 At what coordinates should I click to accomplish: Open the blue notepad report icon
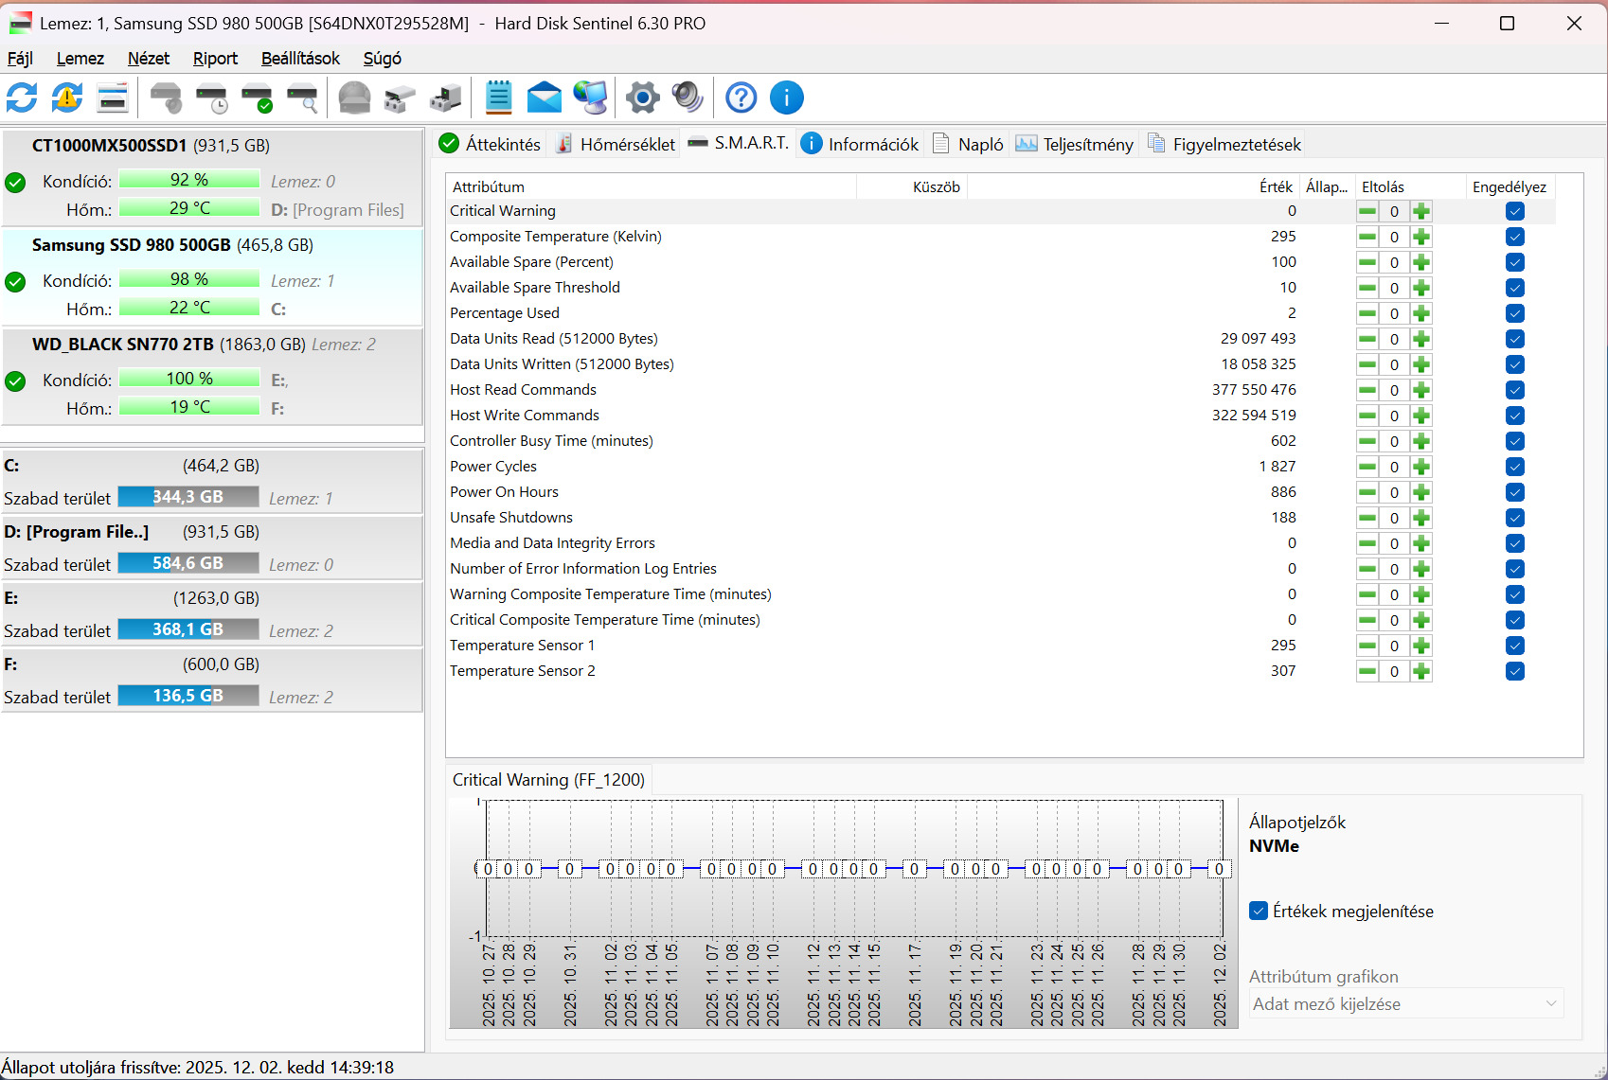point(498,97)
